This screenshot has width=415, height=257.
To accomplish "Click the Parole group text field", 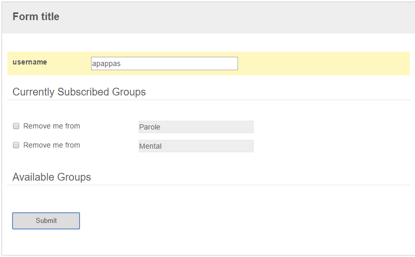I will (196, 127).
